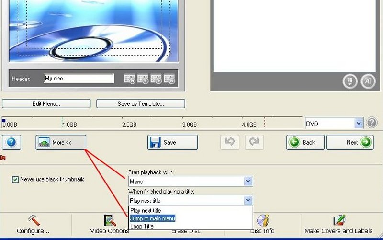Click the redo arrow button
The width and height of the screenshot is (383, 240).
click(254, 142)
